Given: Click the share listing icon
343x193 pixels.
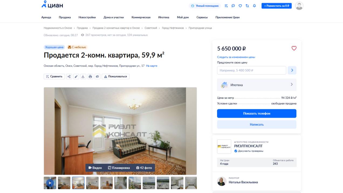Looking at the screenshot, I should 69,77.
